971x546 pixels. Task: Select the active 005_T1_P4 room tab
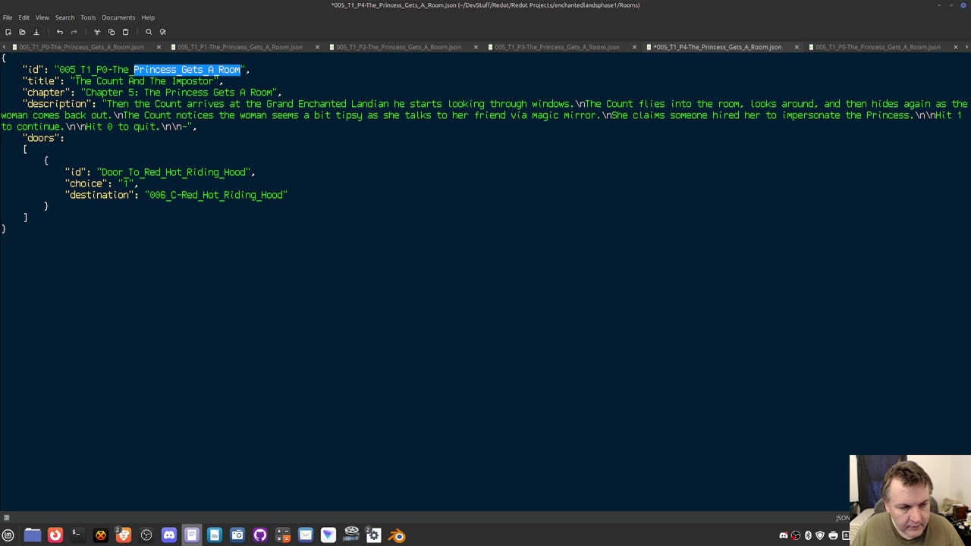717,47
